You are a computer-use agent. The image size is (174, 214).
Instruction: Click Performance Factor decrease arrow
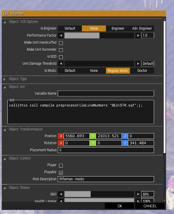[61, 35]
